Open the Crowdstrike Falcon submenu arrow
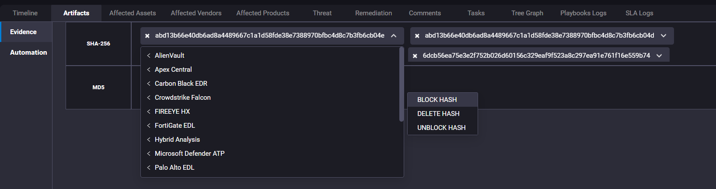Viewport: 716px width, 189px height. tap(149, 98)
